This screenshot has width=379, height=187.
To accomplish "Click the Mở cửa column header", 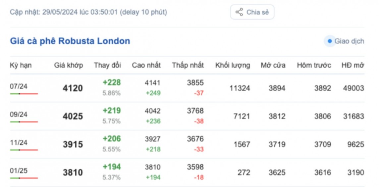I will pos(273,65).
